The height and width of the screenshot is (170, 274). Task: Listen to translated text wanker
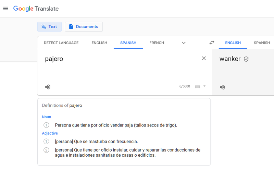coord(222,87)
